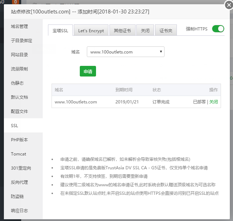Open 网站目录 sidebar item
Screen dimensions: 233x221
19,55
